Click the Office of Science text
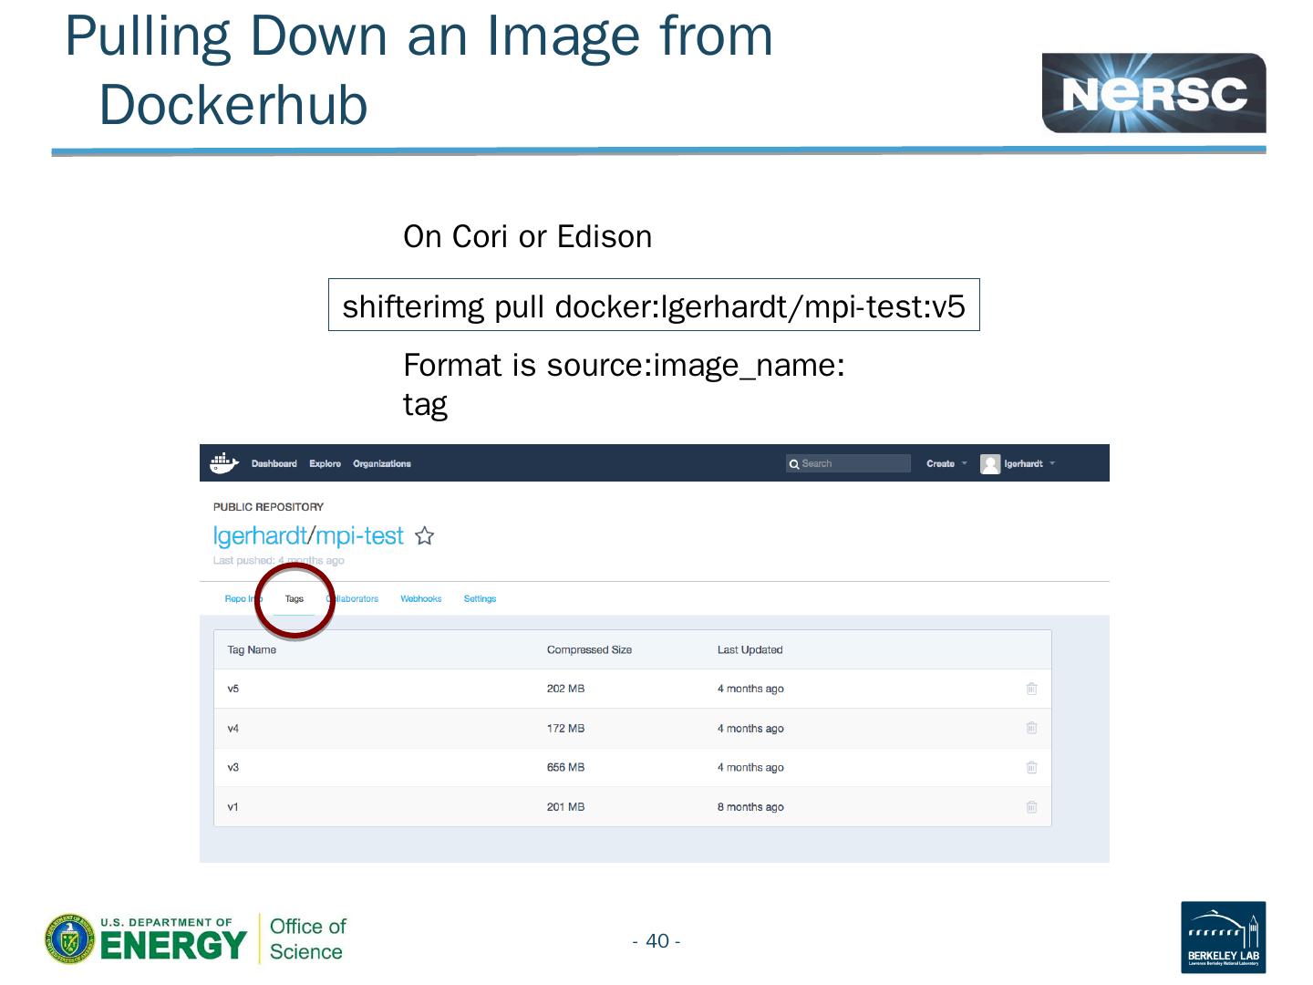 [x=307, y=938]
